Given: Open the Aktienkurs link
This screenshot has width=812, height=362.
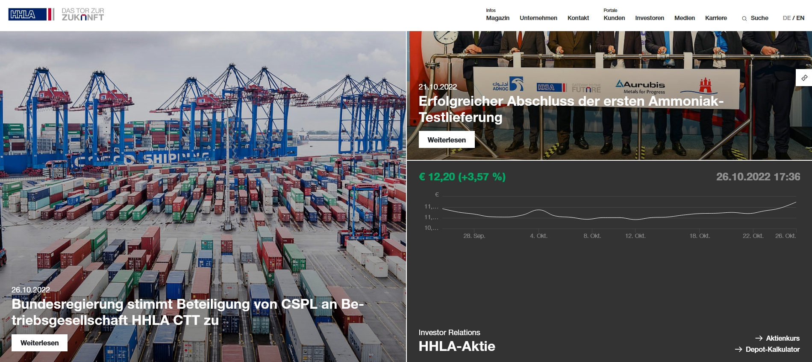Looking at the screenshot, I should click(783, 338).
